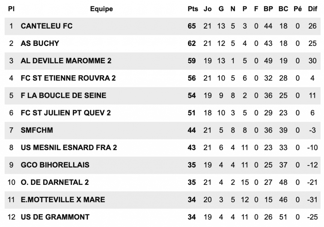Click the CANTELEU FC team name
Screen dimensions: 324x227
[47, 26]
